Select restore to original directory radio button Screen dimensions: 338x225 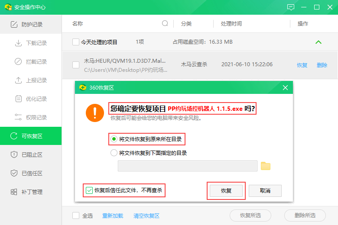pos(114,139)
